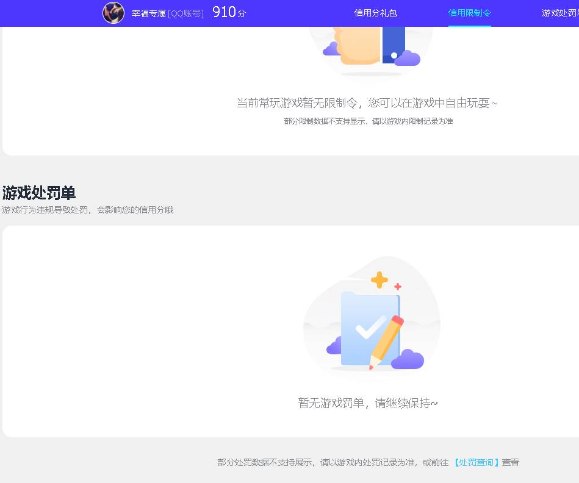Screen dimensions: 579x483
Task: Switch to the 信用限制令 tab
Action: tap(469, 12)
